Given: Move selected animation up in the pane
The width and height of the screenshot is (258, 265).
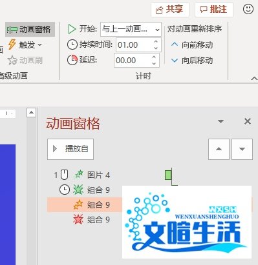Looking at the screenshot, I should coord(219,149).
